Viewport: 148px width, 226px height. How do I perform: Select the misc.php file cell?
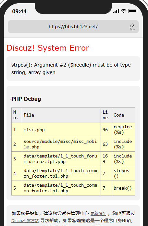pyautogui.click(x=61, y=130)
